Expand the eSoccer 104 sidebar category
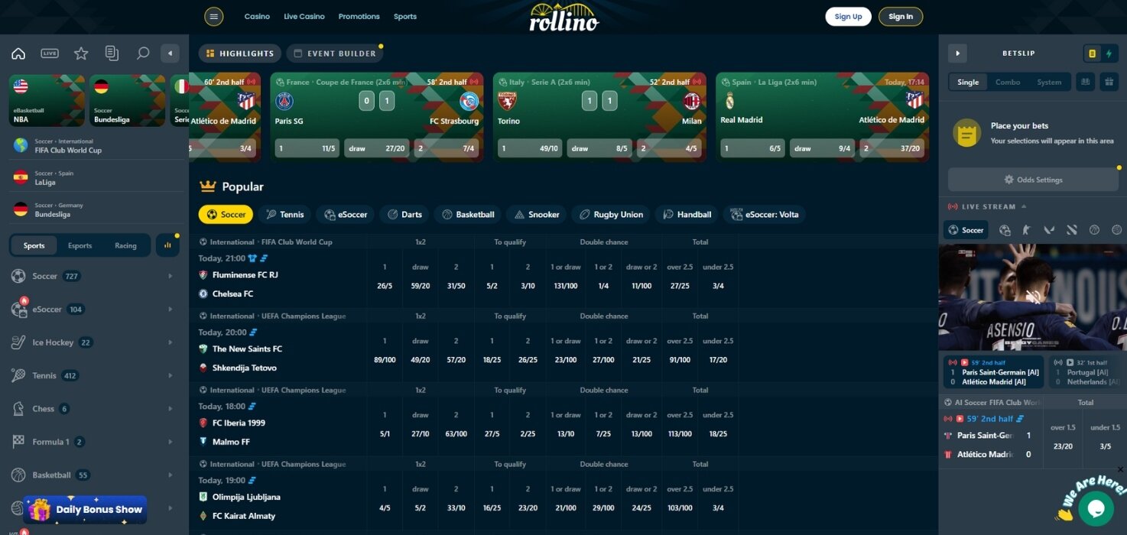 click(x=94, y=310)
